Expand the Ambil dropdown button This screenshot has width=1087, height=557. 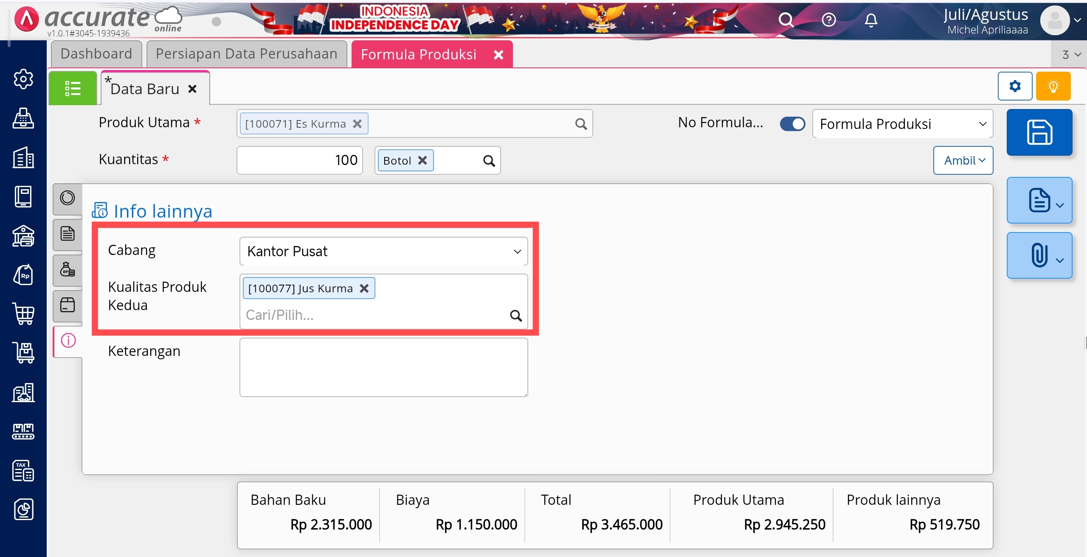tap(963, 160)
